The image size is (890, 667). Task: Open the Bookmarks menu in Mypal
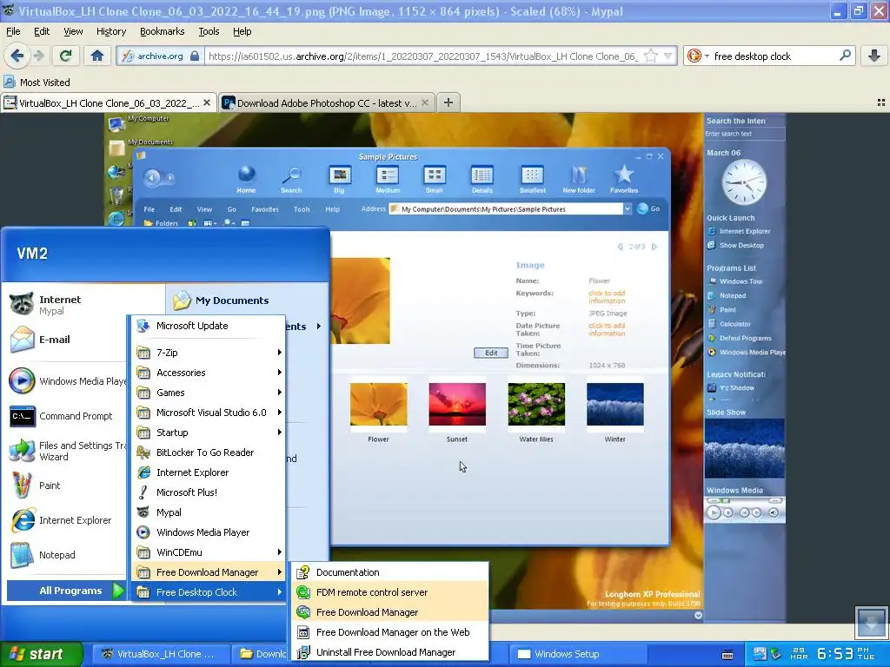(x=162, y=31)
